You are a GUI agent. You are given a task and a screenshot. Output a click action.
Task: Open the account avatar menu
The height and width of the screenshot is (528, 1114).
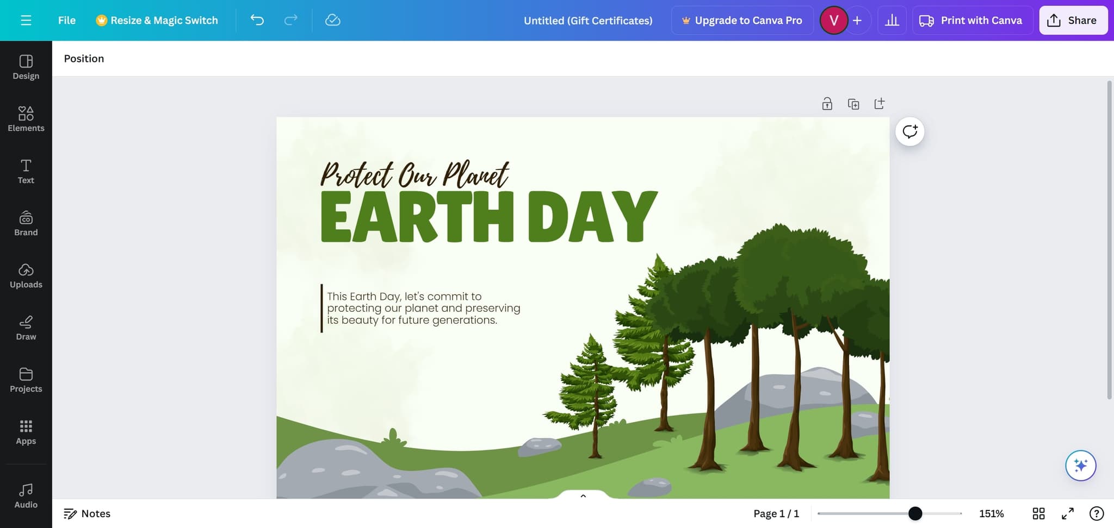point(833,20)
